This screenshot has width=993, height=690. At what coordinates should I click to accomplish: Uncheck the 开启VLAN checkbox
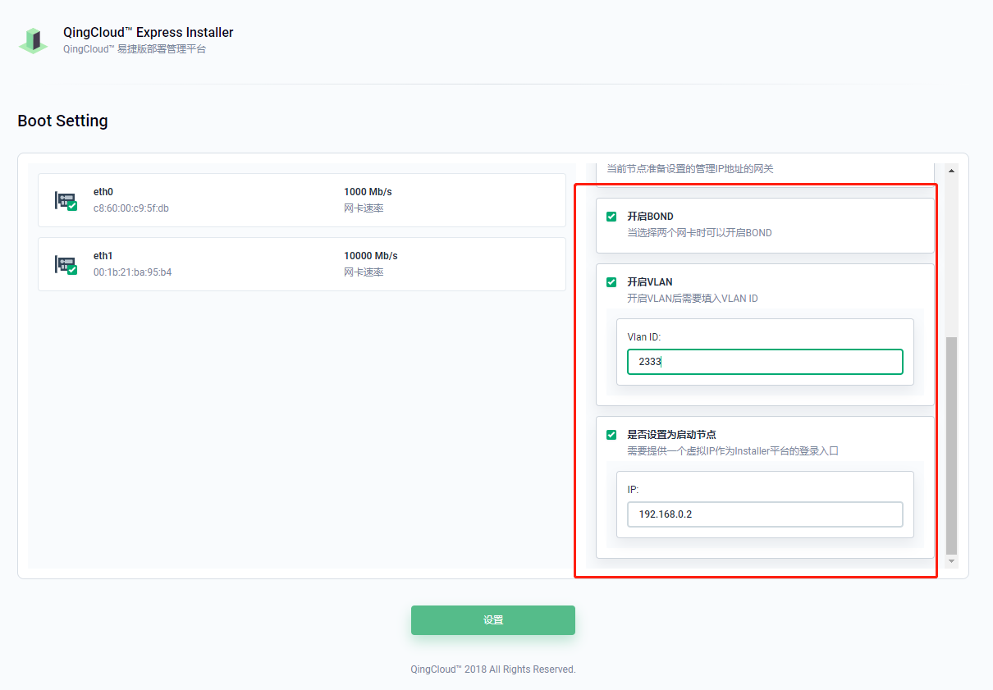point(611,282)
